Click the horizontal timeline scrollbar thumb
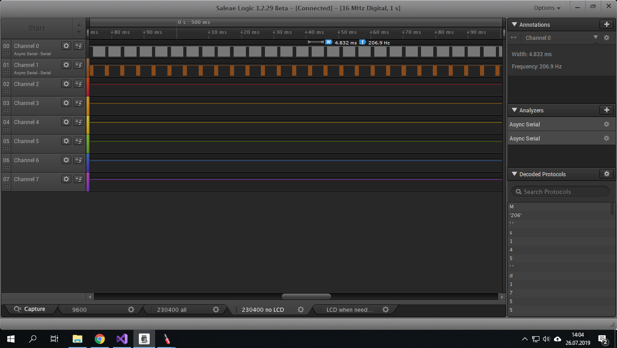 click(306, 297)
